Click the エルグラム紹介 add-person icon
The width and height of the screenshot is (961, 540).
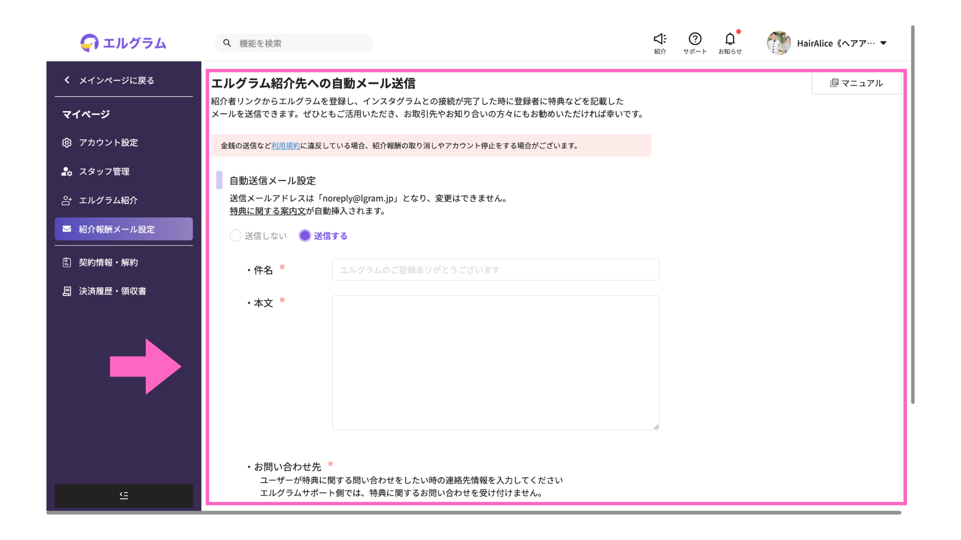(67, 200)
